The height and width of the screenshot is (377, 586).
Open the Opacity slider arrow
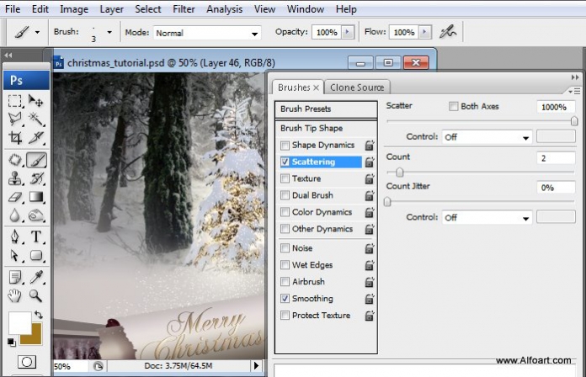(348, 32)
